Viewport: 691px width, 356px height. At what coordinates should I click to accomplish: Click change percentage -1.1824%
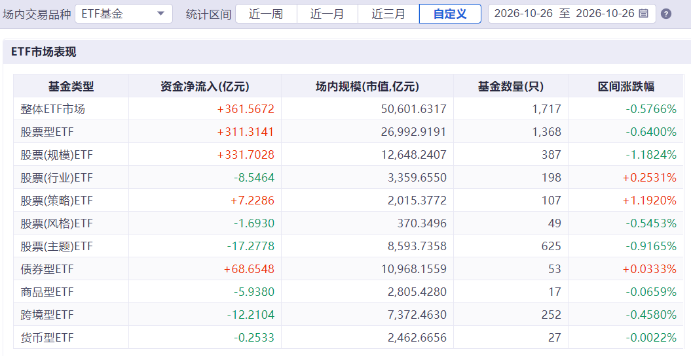click(651, 155)
